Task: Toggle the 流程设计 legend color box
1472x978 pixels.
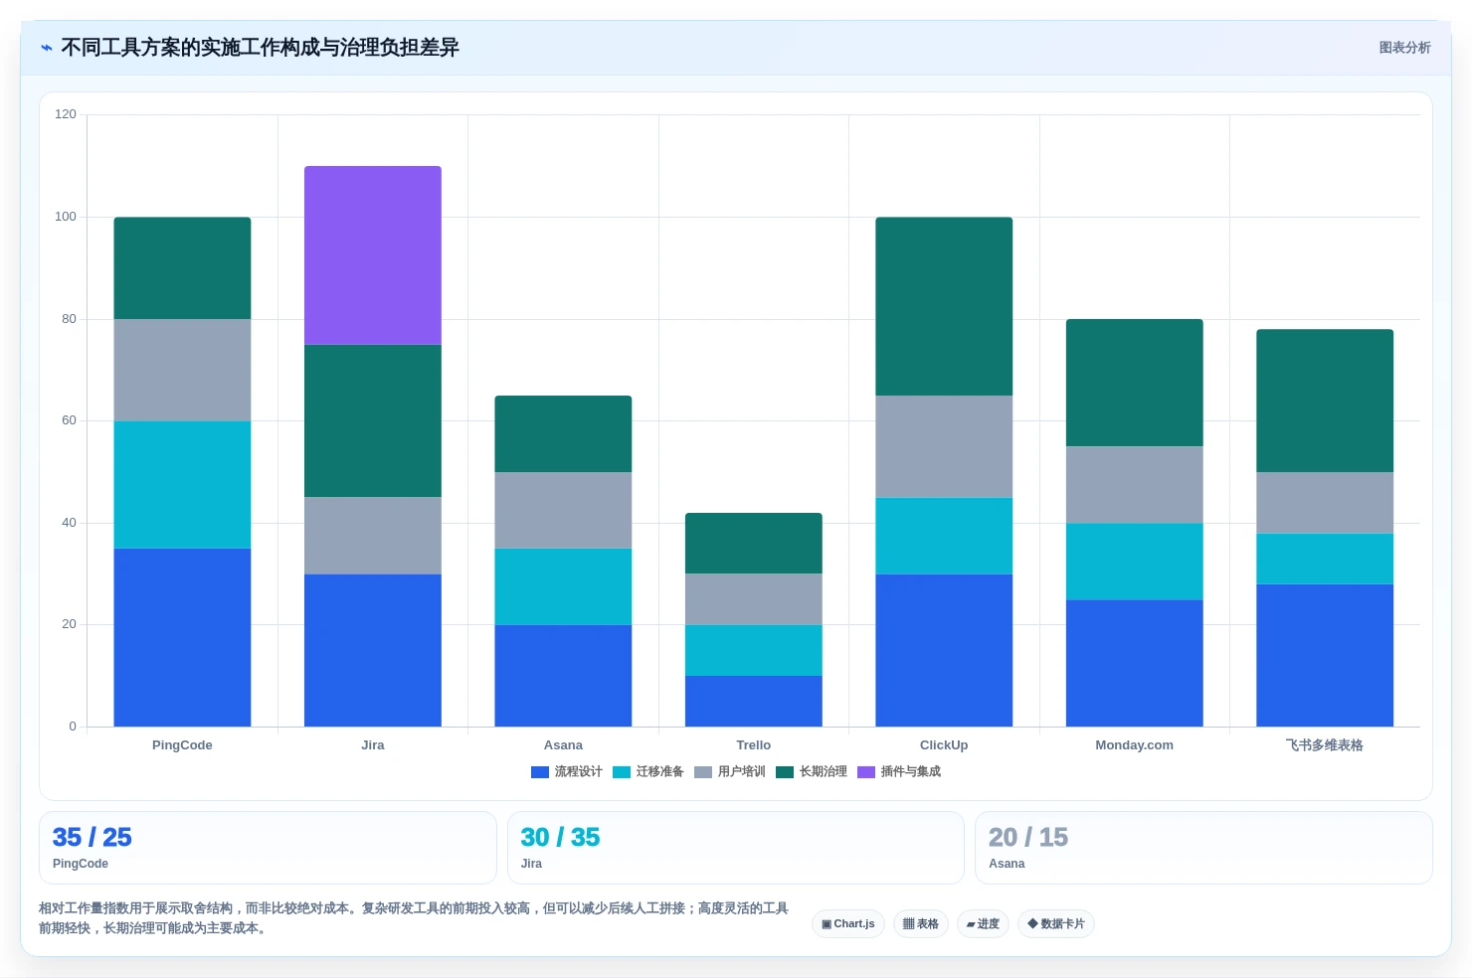Action: (x=540, y=772)
